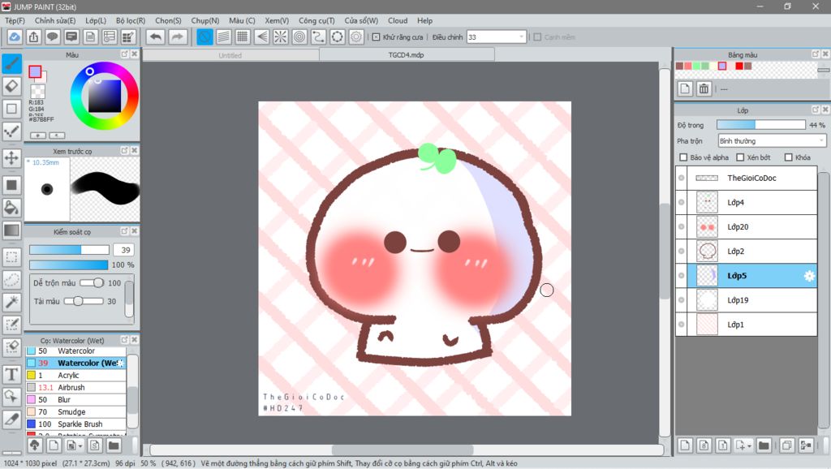This screenshot has height=469, width=831.
Task: Open the Pha trộn blend mode dropdown
Action: [772, 141]
